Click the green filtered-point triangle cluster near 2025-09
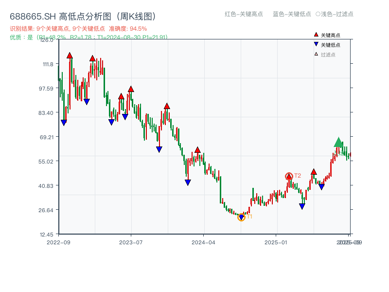Image resolution: width=389 pixels, height=292 pixels. point(337,142)
